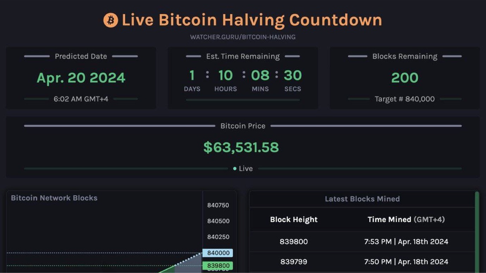Click the Block Height column header
The height and width of the screenshot is (273, 486).
(294, 220)
